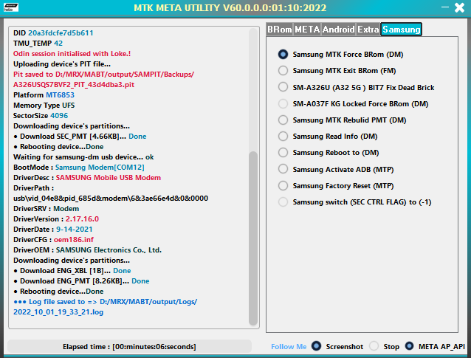The image size is (471, 358).
Task: Click the 'Download ENG_XBL [1B]' line
Action: tap(72, 271)
